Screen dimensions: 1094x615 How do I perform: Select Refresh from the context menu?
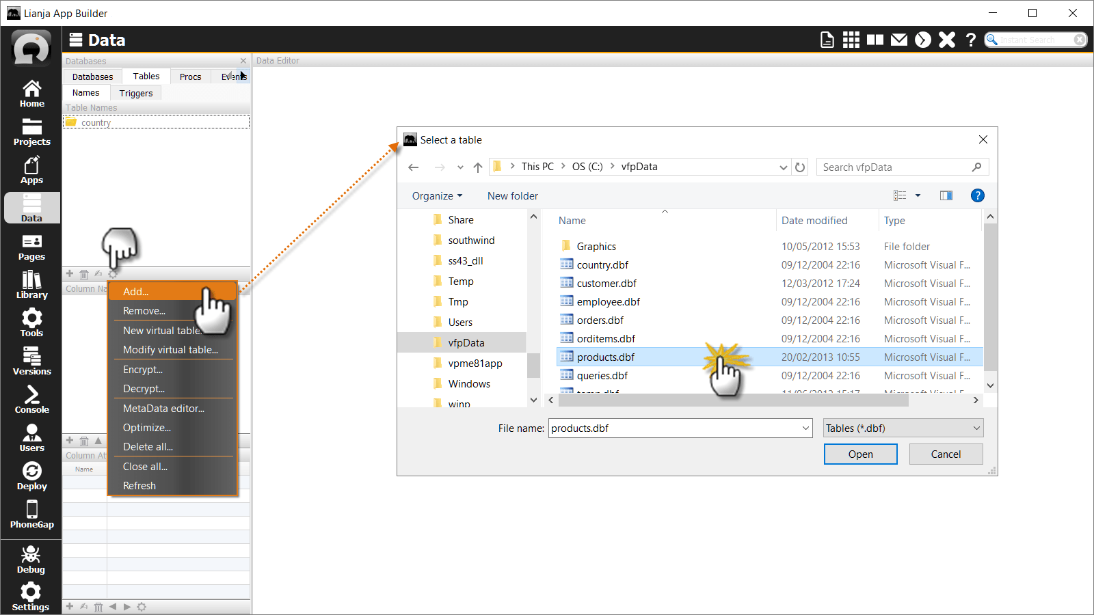pyautogui.click(x=139, y=485)
